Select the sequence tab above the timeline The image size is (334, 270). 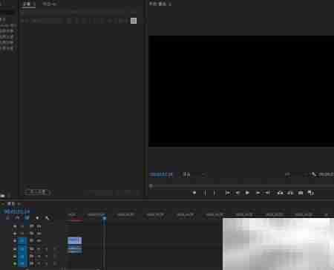tap(11, 204)
